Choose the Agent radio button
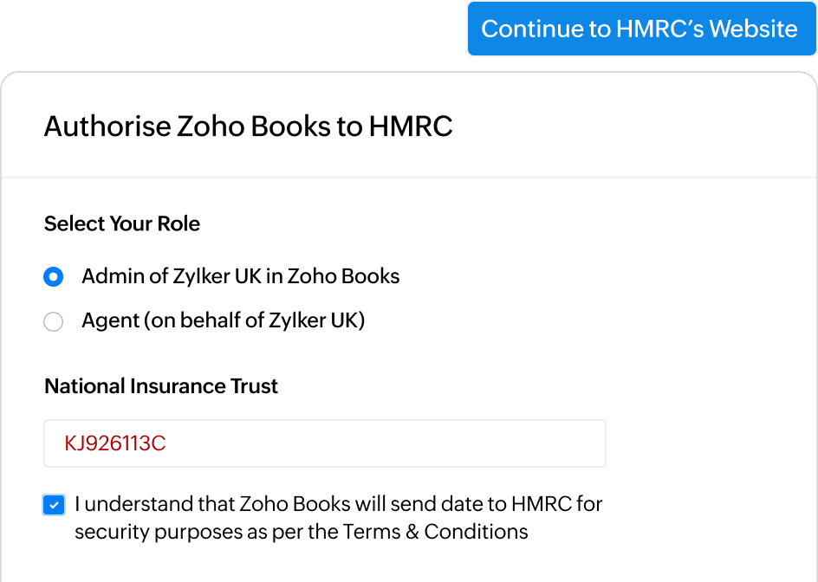 (x=54, y=322)
